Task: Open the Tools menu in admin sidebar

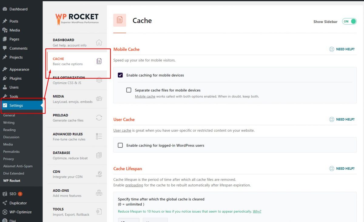Action: 21,96
